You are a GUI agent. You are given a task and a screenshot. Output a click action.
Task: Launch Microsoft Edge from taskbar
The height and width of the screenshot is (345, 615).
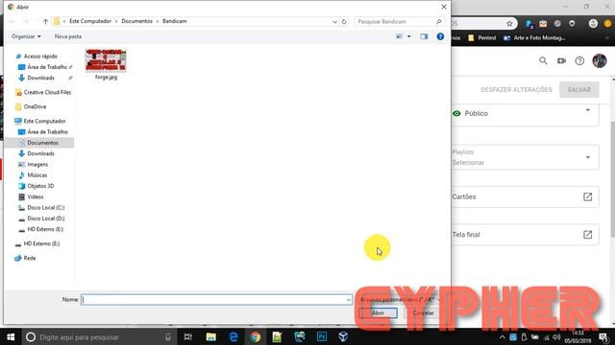point(234,336)
